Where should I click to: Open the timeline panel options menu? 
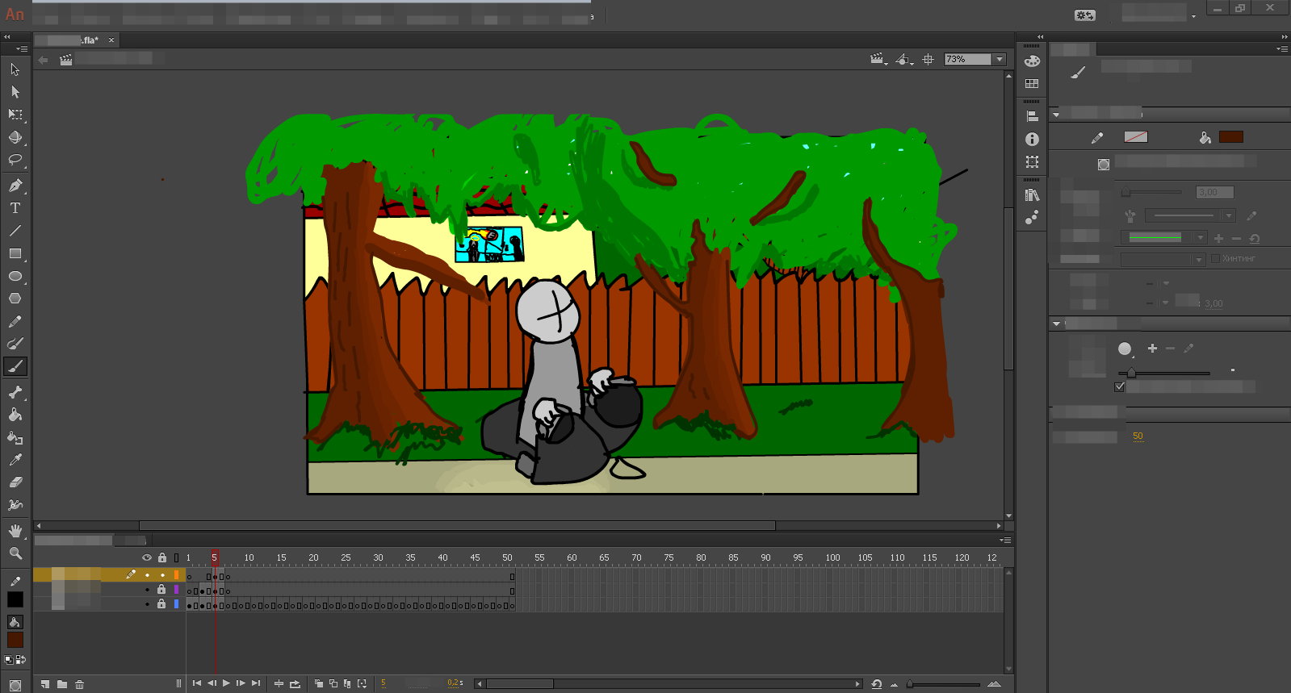(x=1005, y=541)
